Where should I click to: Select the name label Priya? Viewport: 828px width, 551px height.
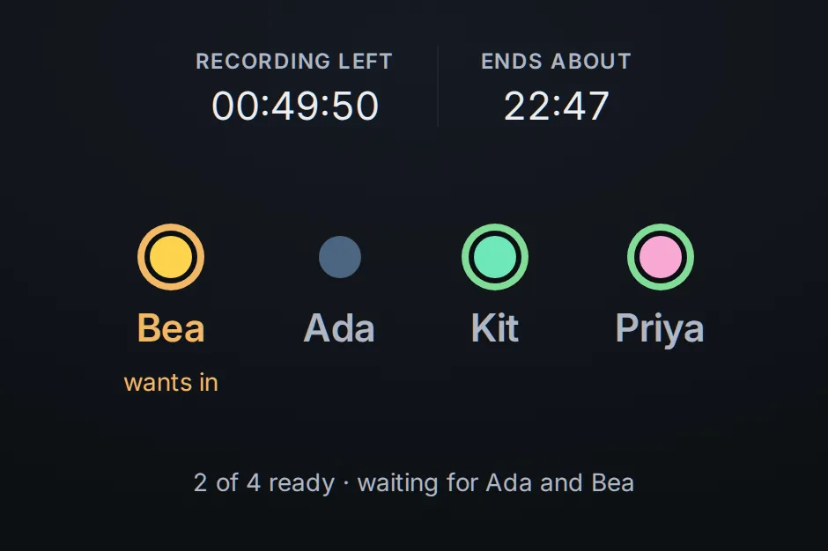[660, 329]
